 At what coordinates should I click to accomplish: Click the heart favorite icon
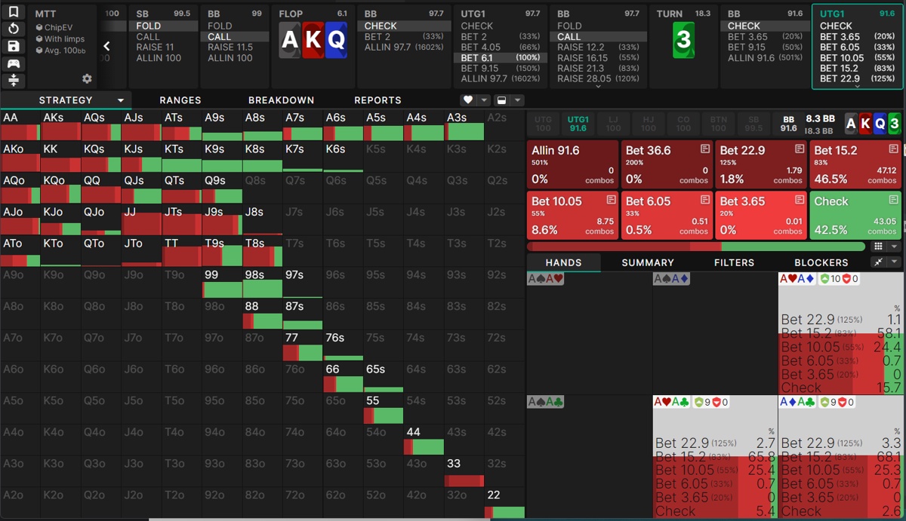(468, 100)
